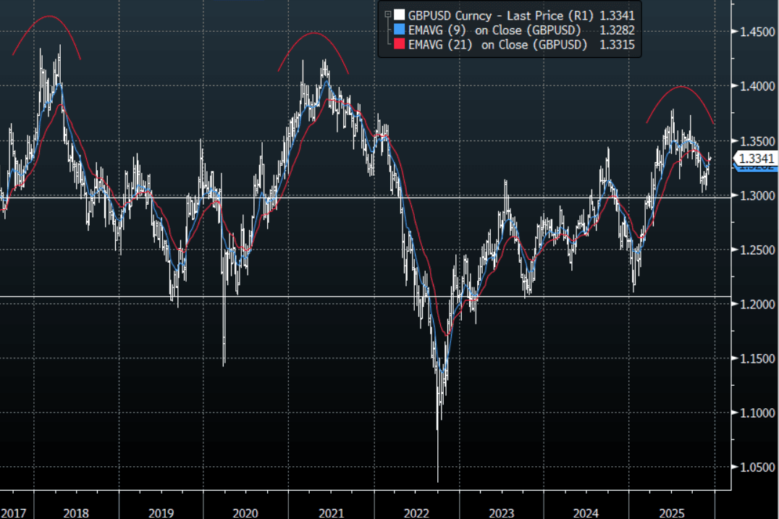Click the 2022 label on the time axis
779x519 pixels.
(x=416, y=513)
